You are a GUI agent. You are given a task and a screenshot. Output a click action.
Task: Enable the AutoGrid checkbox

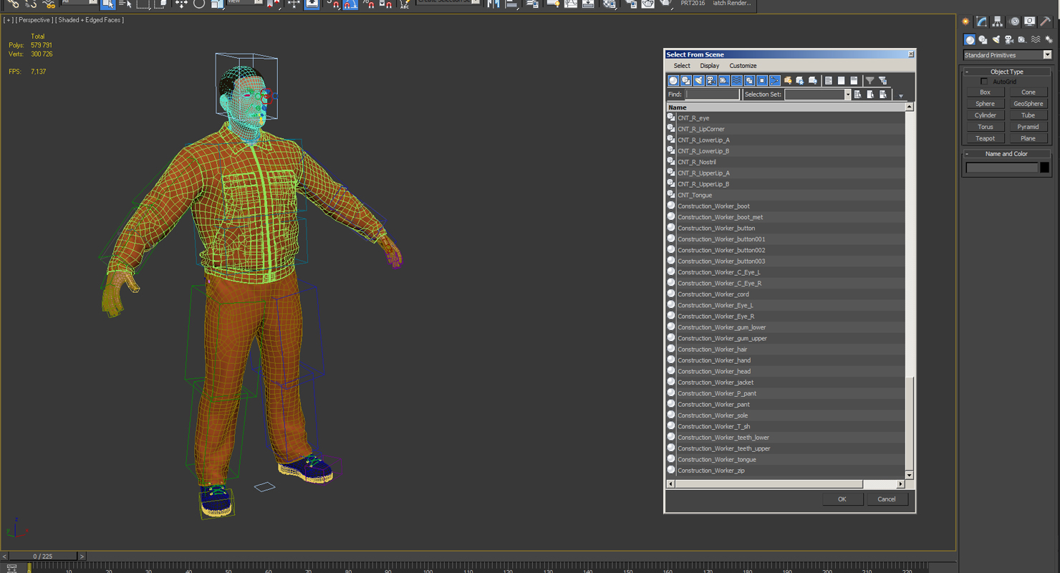click(x=984, y=82)
